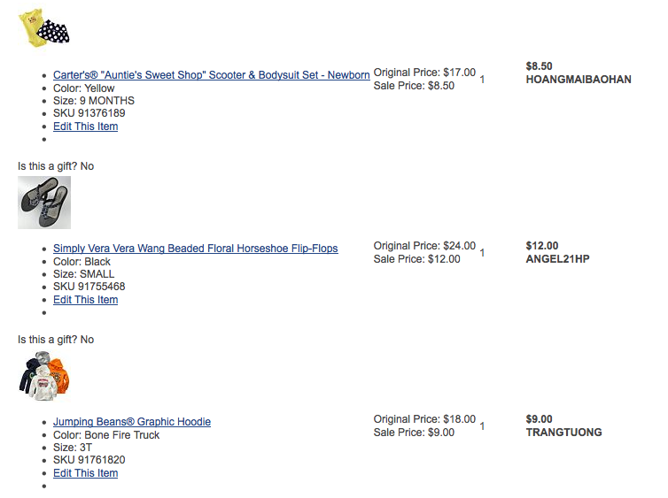Viewport: 668px width, 498px height.
Task: Click the ANGEL21HP promo code text
Action: (x=557, y=259)
